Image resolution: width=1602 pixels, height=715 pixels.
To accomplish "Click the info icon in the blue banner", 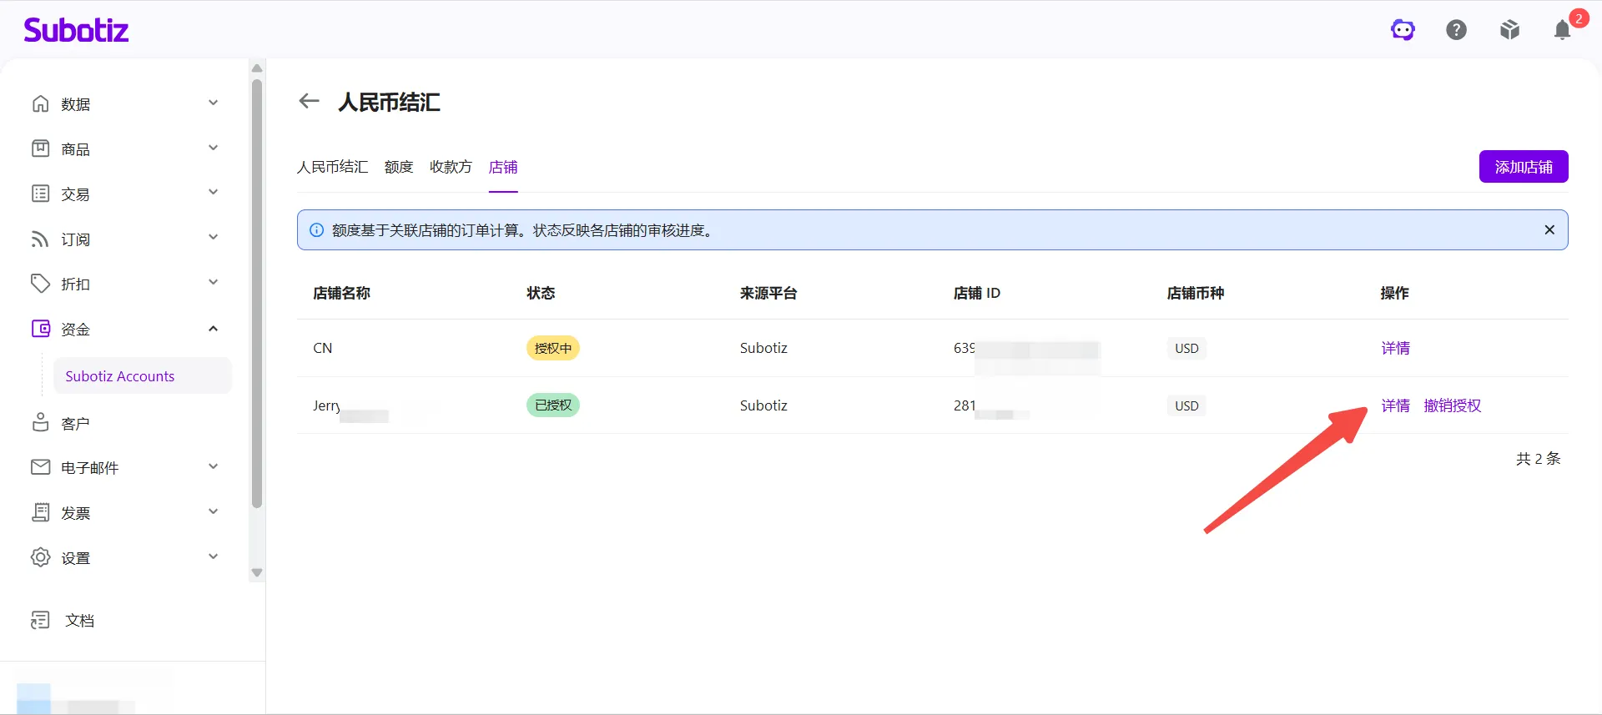I will tap(316, 230).
